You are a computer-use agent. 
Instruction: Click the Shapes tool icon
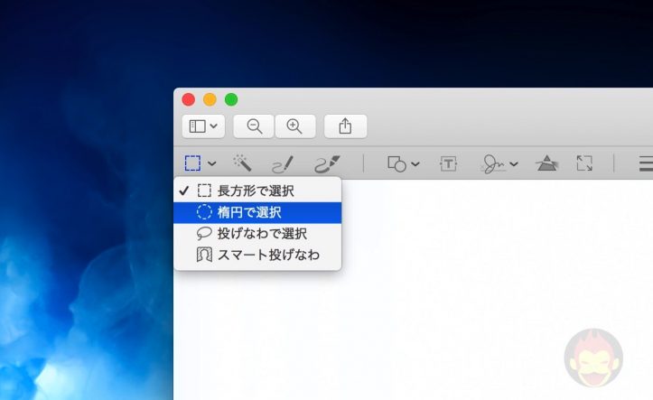point(396,163)
